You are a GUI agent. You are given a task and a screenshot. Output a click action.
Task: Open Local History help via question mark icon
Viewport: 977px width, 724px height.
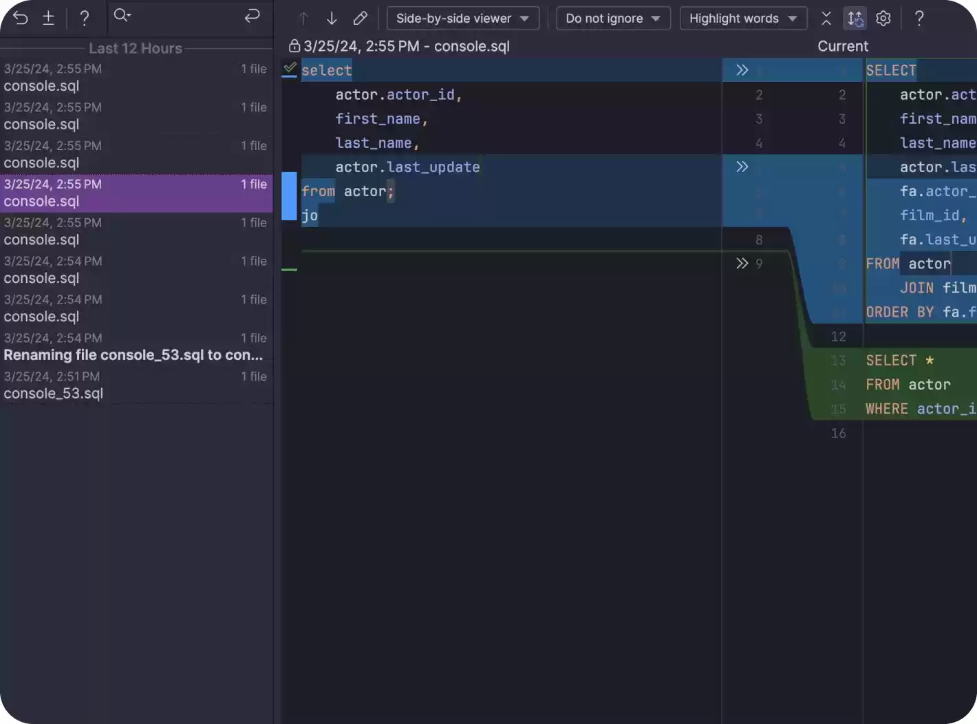(x=85, y=18)
